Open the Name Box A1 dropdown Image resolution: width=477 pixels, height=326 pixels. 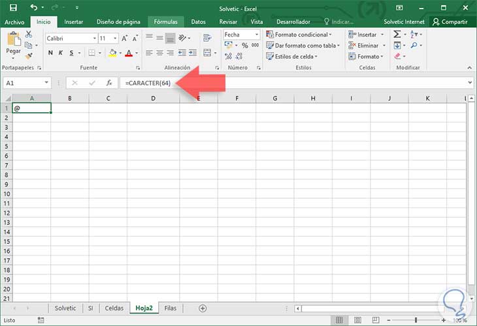[x=46, y=83]
